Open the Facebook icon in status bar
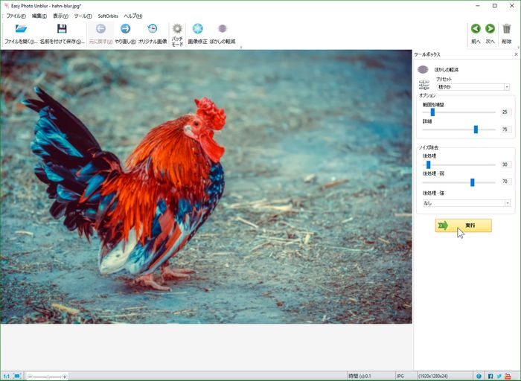The width and height of the screenshot is (521, 381). point(490,376)
